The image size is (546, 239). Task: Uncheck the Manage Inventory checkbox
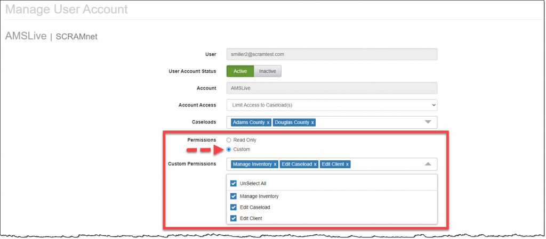234,196
